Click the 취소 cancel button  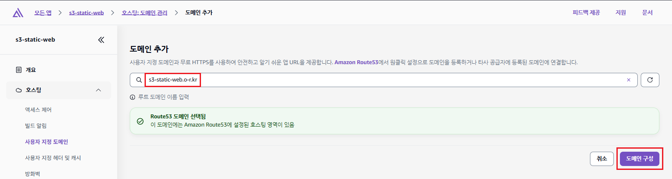coord(602,159)
